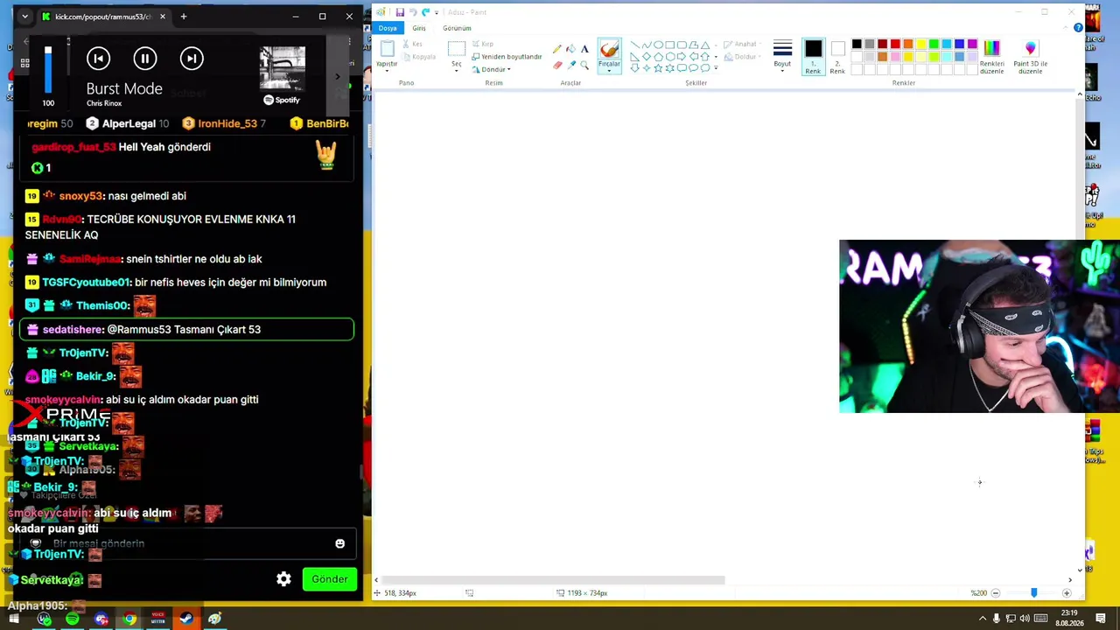
Task: Pick the five-point star shape
Action: point(658,67)
